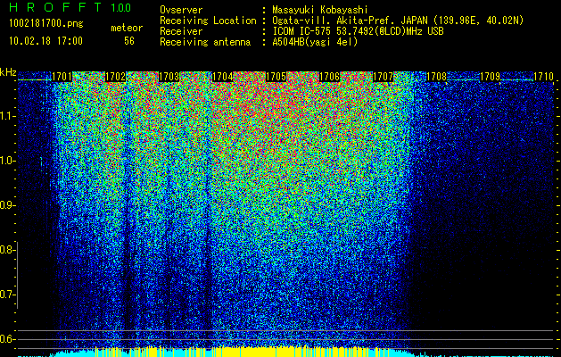Click the 1705 time marker

(276, 77)
